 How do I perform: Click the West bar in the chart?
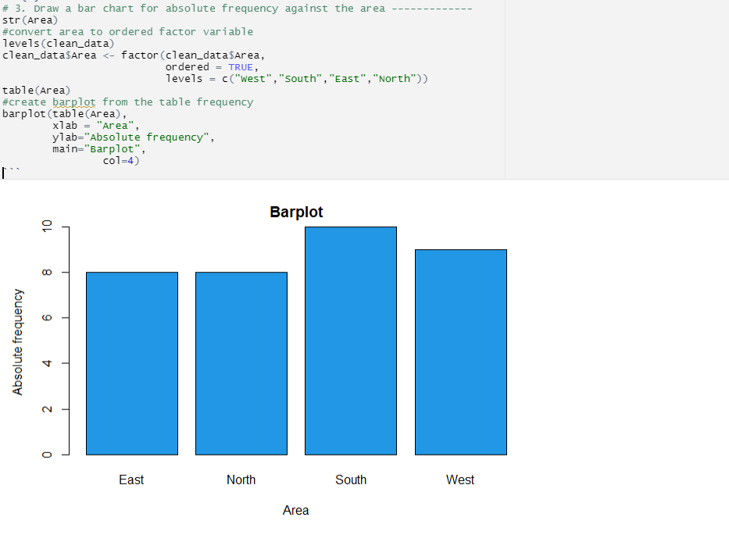pyautogui.click(x=461, y=352)
